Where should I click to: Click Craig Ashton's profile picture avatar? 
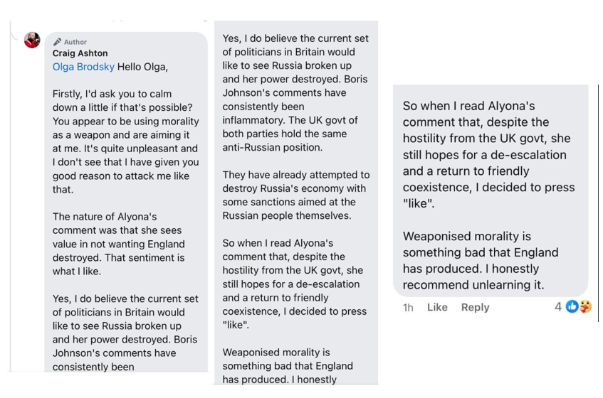(x=32, y=40)
